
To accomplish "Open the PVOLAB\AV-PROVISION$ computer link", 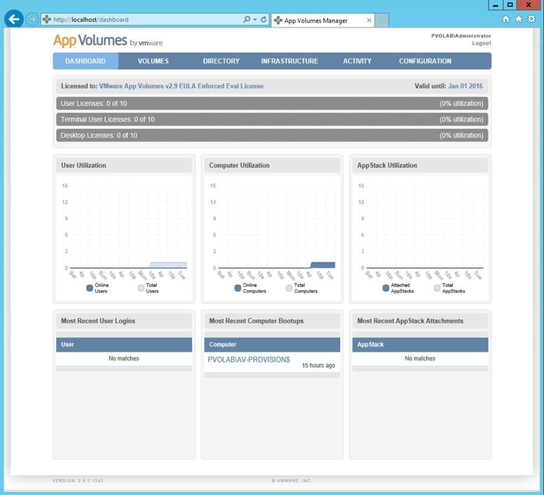I will click(249, 360).
